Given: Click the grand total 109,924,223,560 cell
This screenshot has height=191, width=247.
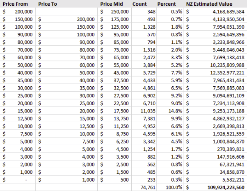Looking at the screenshot, I should [x=215, y=187].
